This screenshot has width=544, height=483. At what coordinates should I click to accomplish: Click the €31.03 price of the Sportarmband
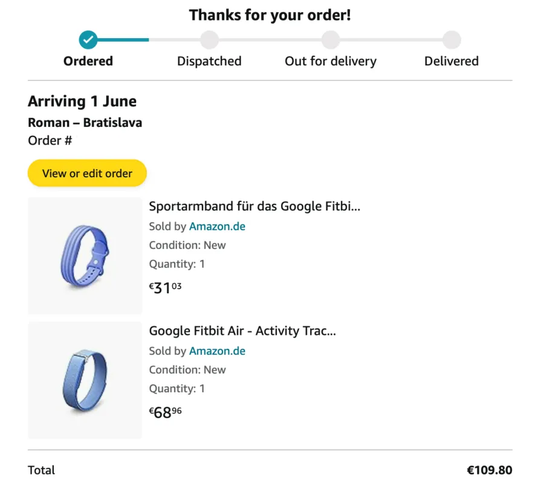click(165, 288)
